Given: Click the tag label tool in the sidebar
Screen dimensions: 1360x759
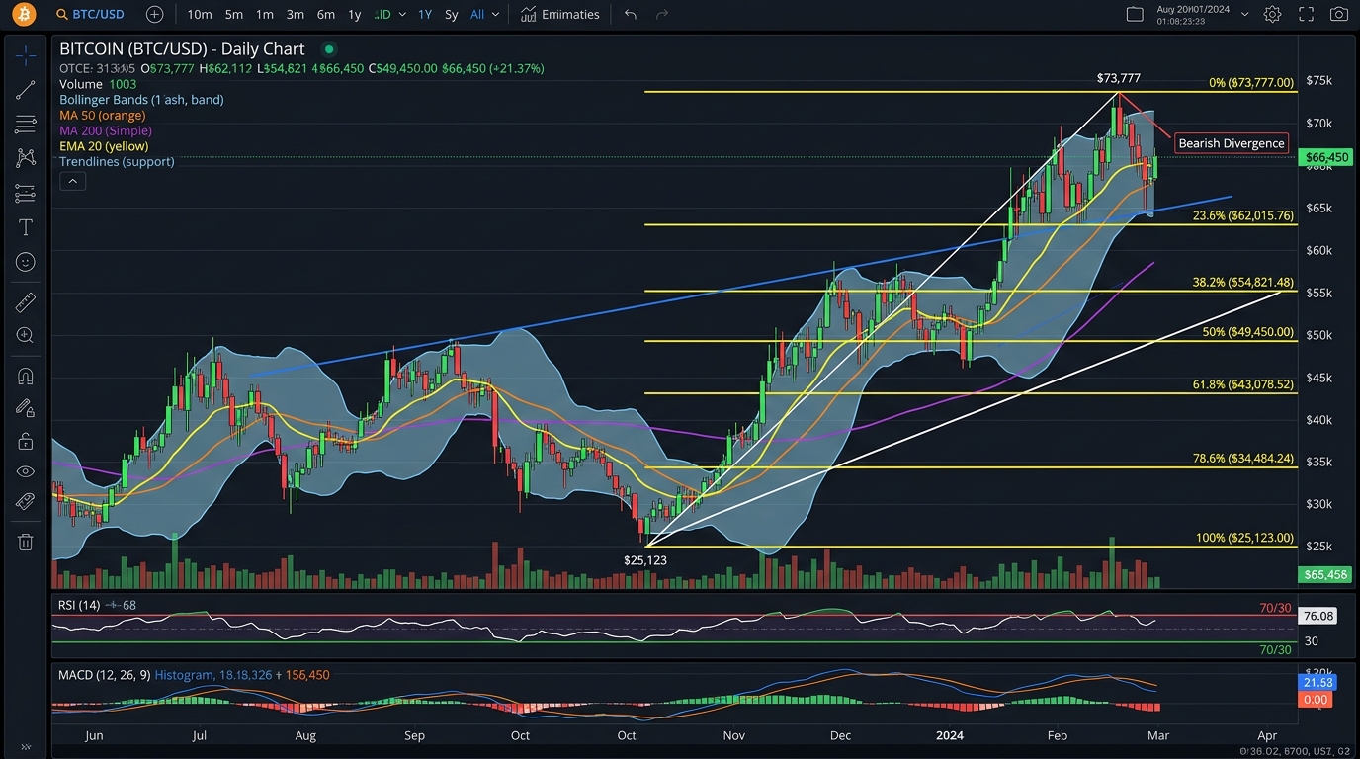Looking at the screenshot, I should tap(26, 503).
